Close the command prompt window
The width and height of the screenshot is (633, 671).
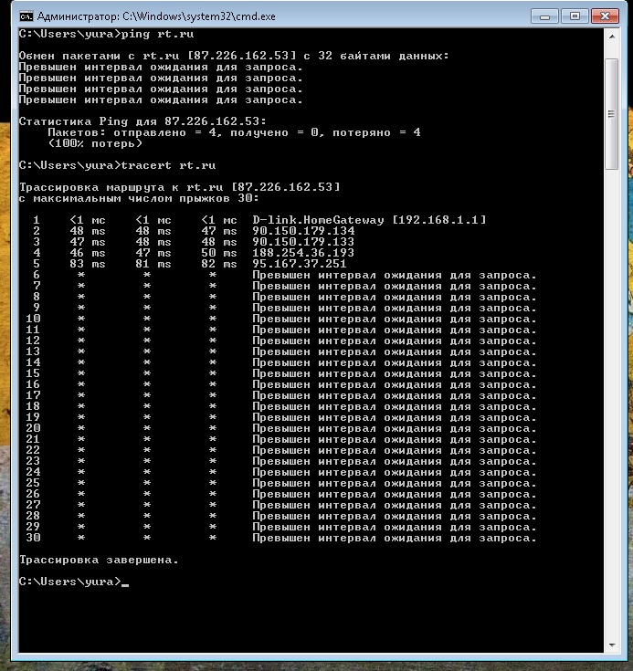pyautogui.click(x=606, y=16)
